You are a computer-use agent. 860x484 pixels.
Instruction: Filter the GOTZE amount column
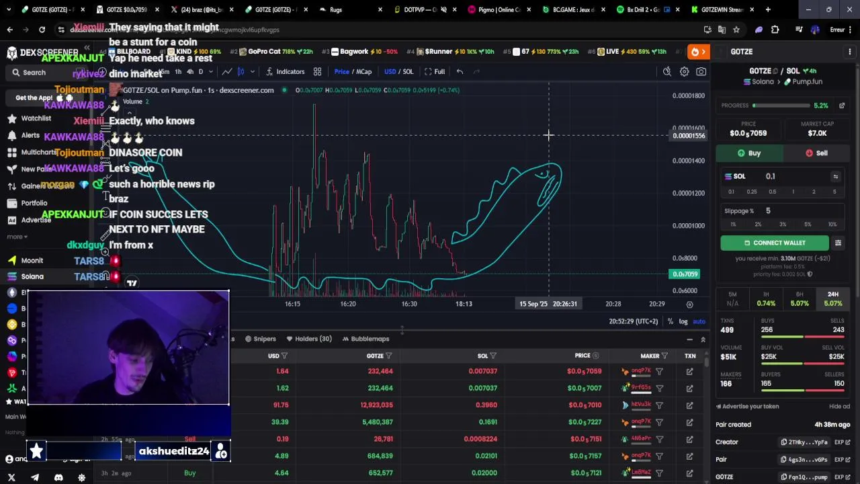tap(389, 356)
